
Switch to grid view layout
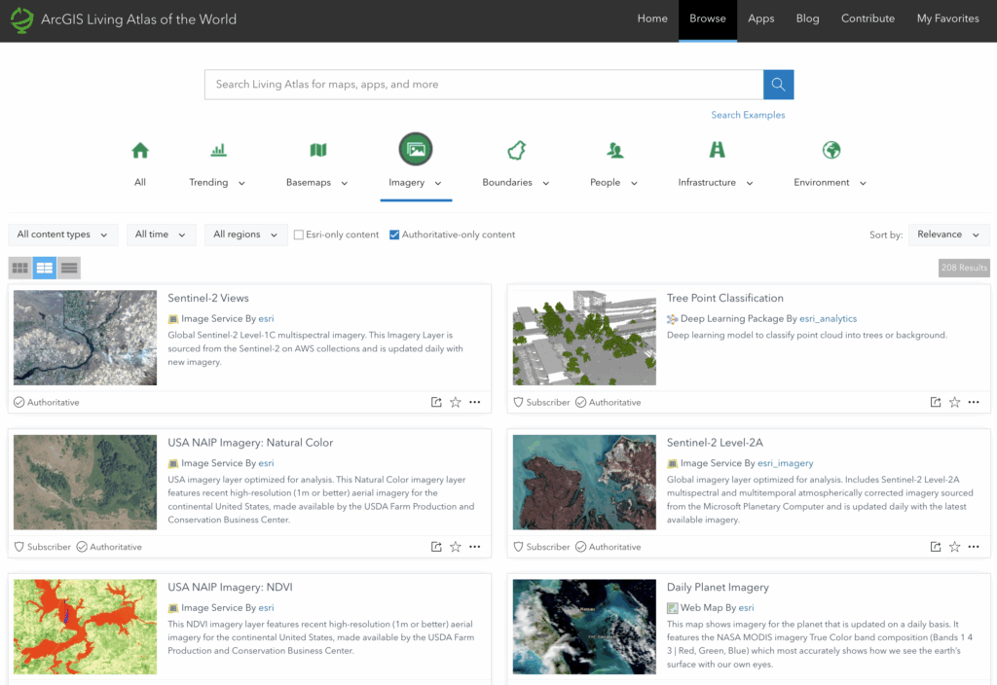(20, 269)
